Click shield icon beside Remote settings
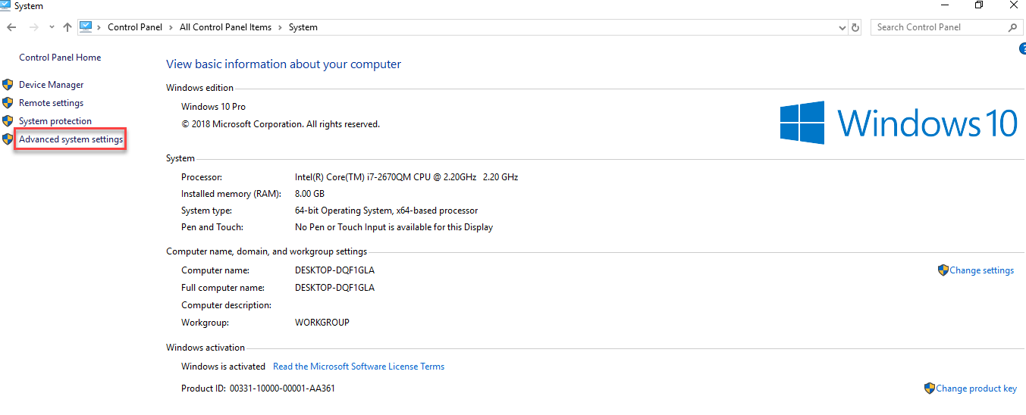 (8, 103)
